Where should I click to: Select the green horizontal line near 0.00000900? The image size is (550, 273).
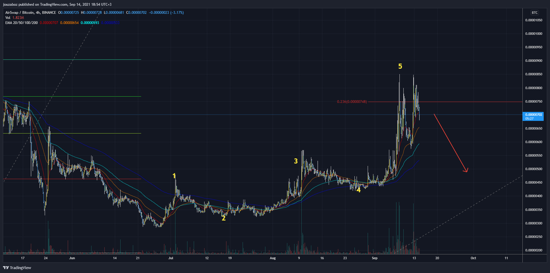(72, 59)
